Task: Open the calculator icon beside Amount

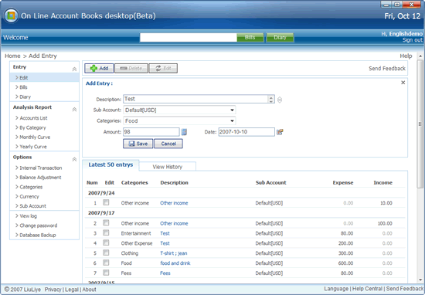Action: click(x=184, y=132)
